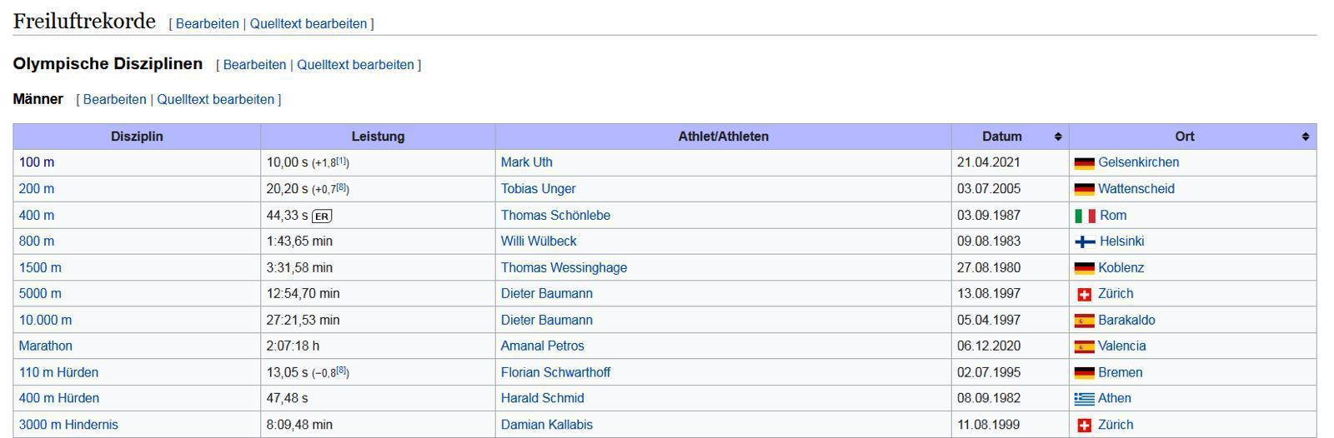This screenshot has width=1334, height=438.
Task: Click the Greek flag next to Athen
Action: [x=1084, y=399]
